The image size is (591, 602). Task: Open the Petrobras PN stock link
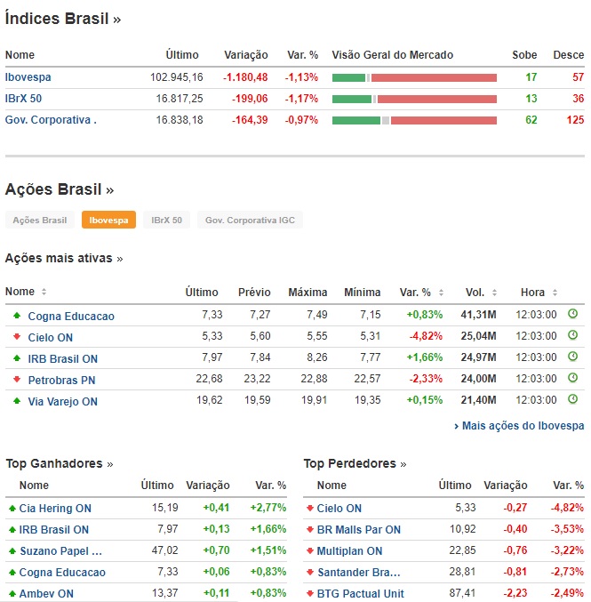click(61, 381)
